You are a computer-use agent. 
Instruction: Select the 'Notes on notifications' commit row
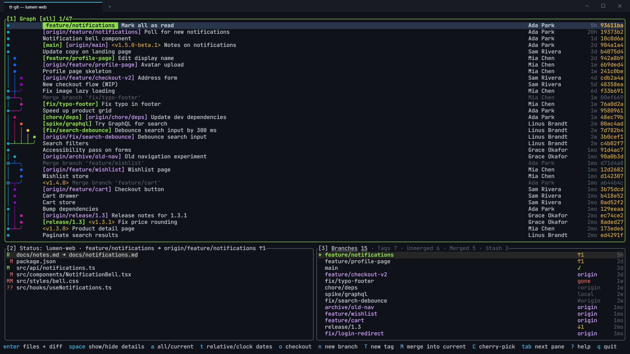tap(315, 45)
